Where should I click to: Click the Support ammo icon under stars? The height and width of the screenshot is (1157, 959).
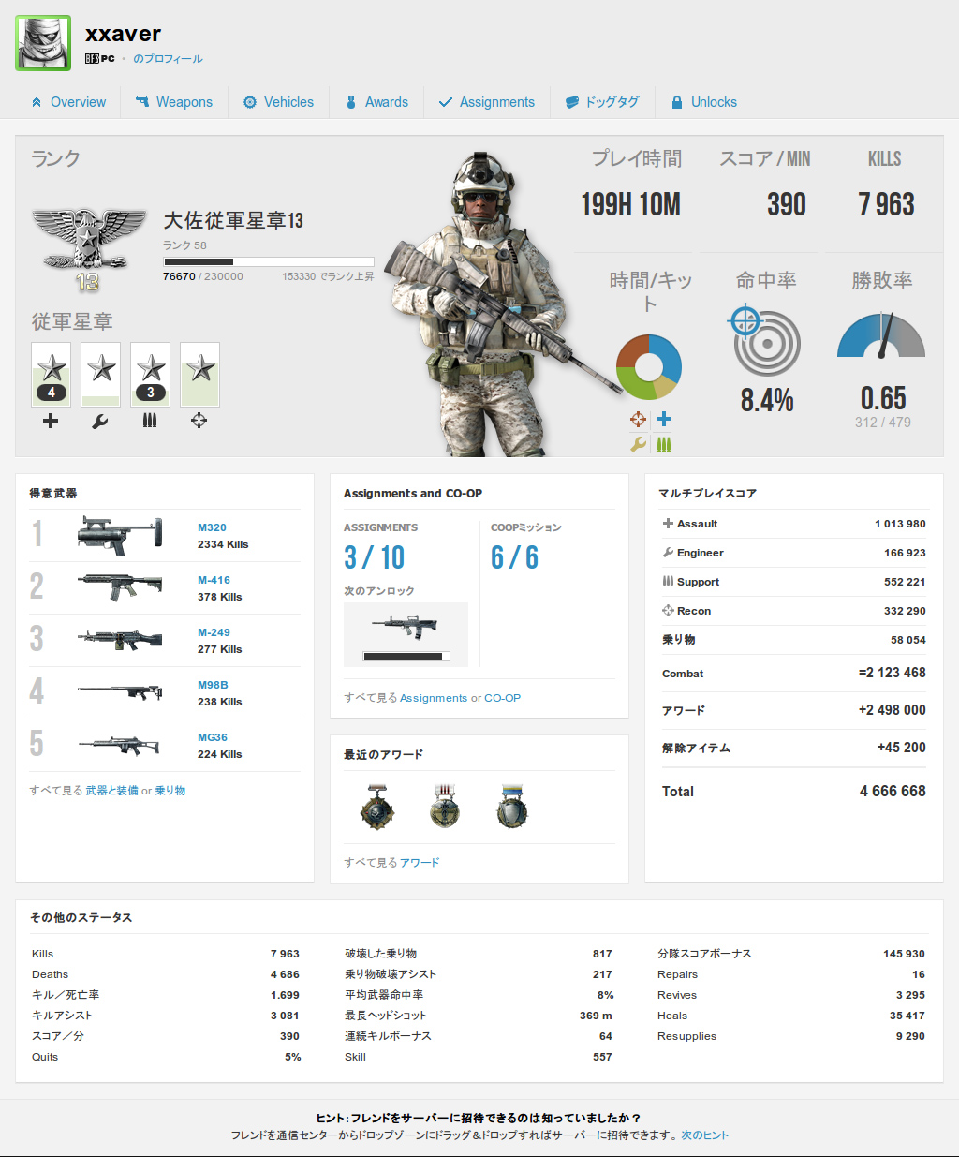pos(150,421)
